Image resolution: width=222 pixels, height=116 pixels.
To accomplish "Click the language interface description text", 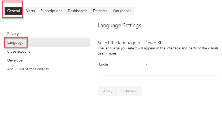I will coord(158,48).
